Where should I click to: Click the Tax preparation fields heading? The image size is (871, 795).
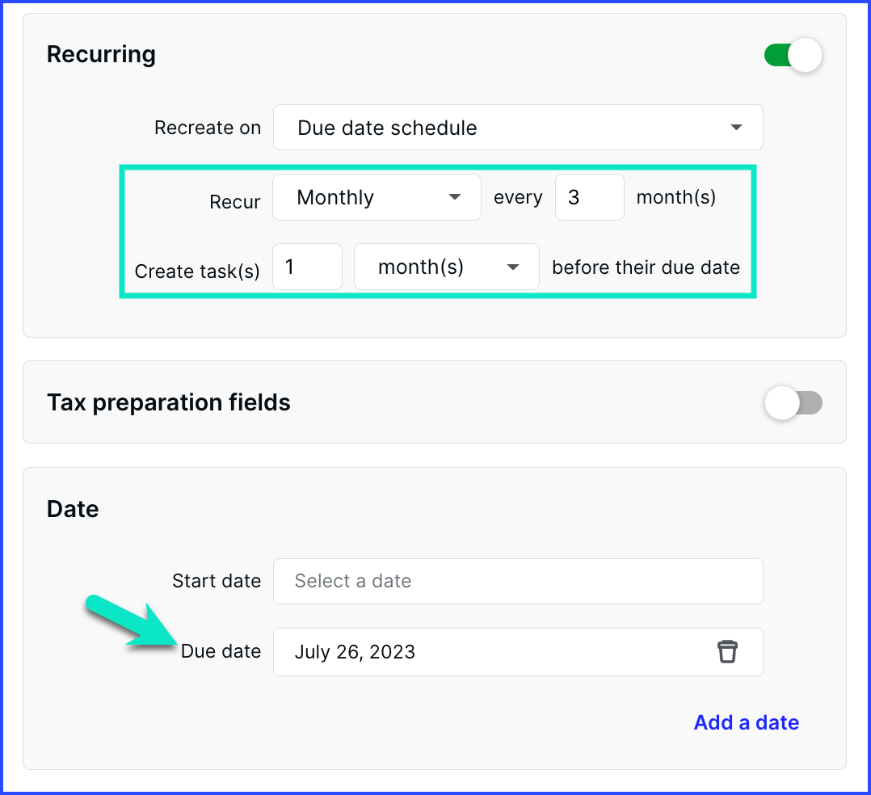point(168,402)
